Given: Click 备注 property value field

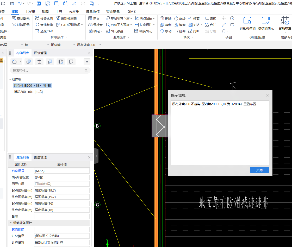Looking at the screenshot, I should (62, 217).
